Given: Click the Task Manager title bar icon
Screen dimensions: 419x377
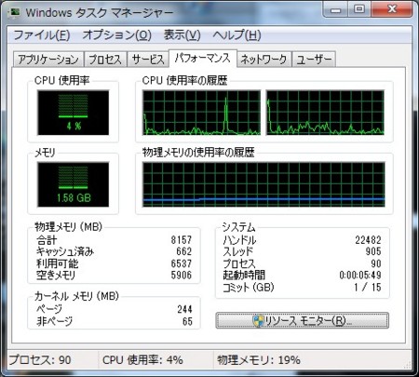Looking at the screenshot, I should coord(15,12).
